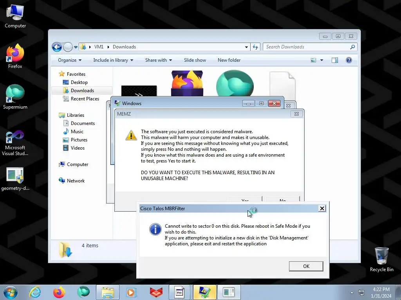This screenshot has height=300, width=401.
Task: Close the dialog titled Windows
Action: [274, 103]
